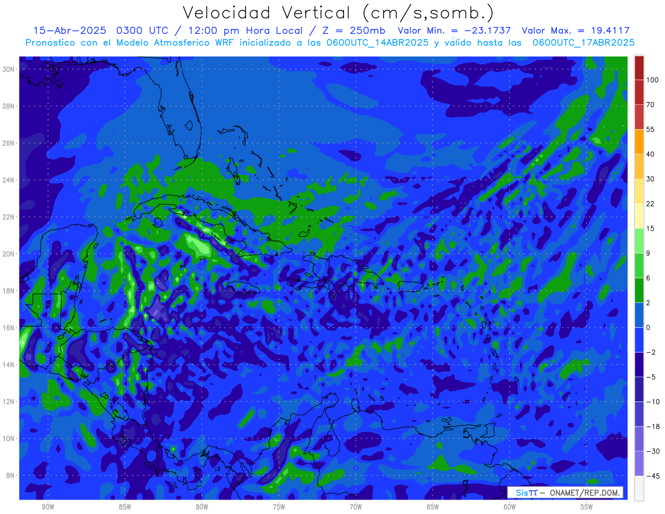The width and height of the screenshot is (665, 514).
Task: Select the latitude label '26N'
Action: coord(9,143)
